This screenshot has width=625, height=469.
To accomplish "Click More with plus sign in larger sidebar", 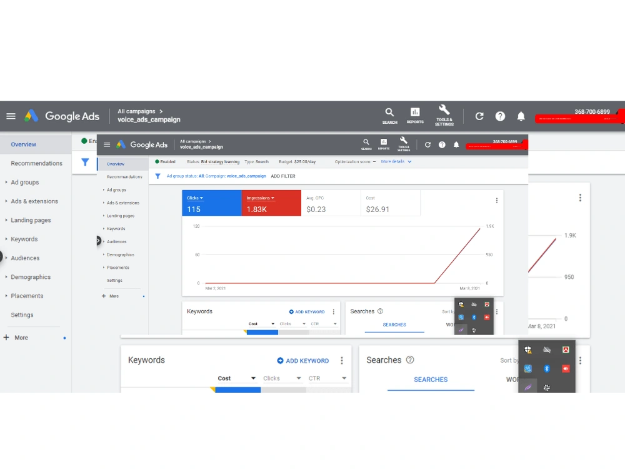I will tap(16, 338).
